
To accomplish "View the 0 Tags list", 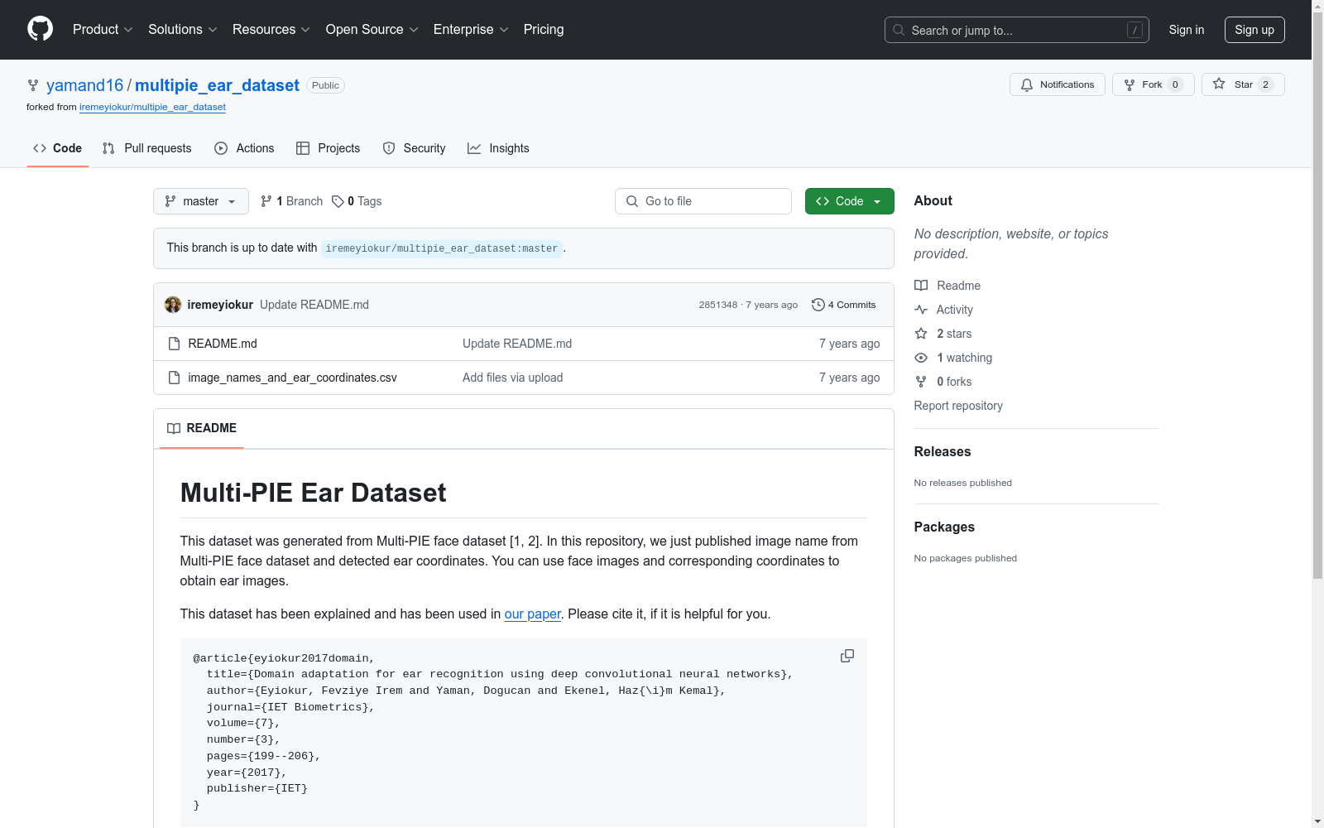I will pos(357,201).
